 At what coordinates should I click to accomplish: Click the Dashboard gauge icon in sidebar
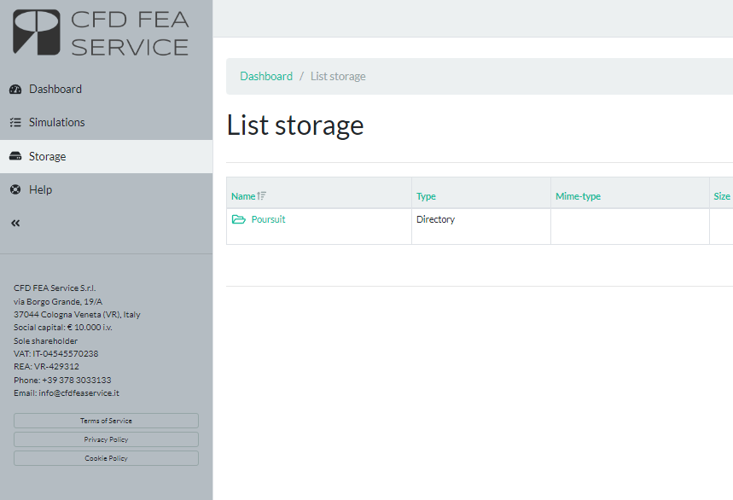pos(15,90)
